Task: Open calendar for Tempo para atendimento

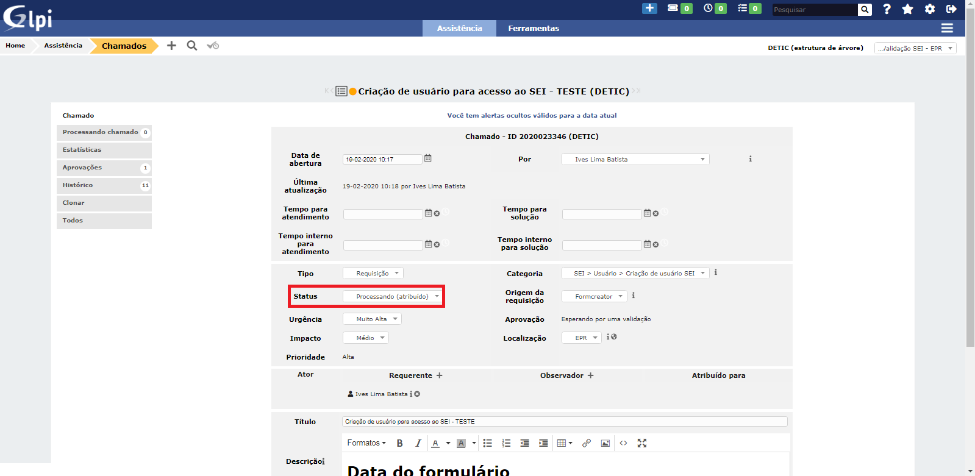Action: click(428, 213)
